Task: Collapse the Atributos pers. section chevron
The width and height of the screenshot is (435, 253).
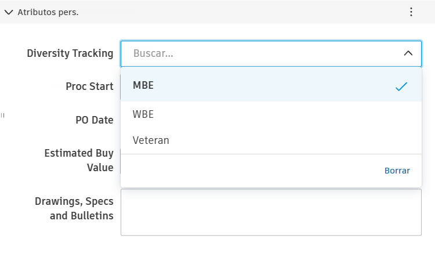Action: (x=9, y=12)
